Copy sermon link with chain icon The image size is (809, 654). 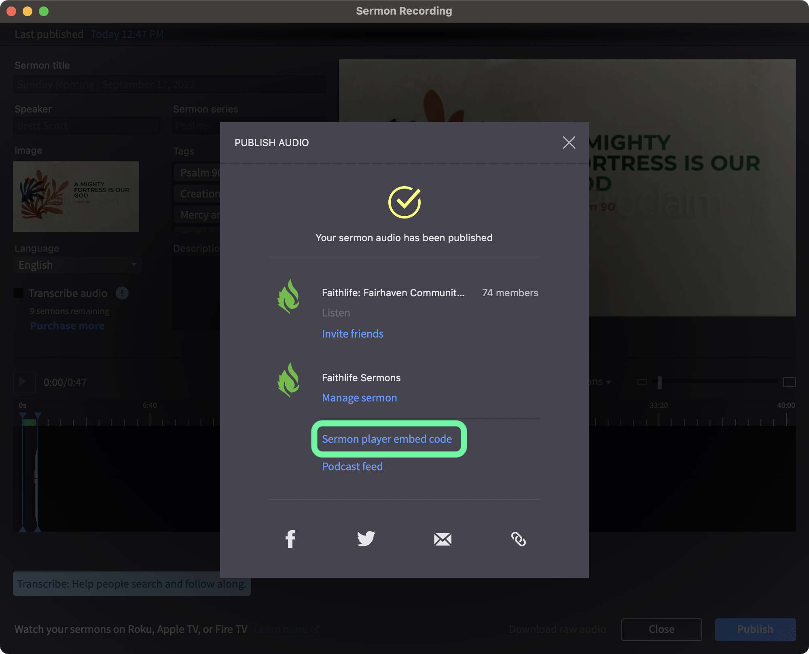(519, 539)
